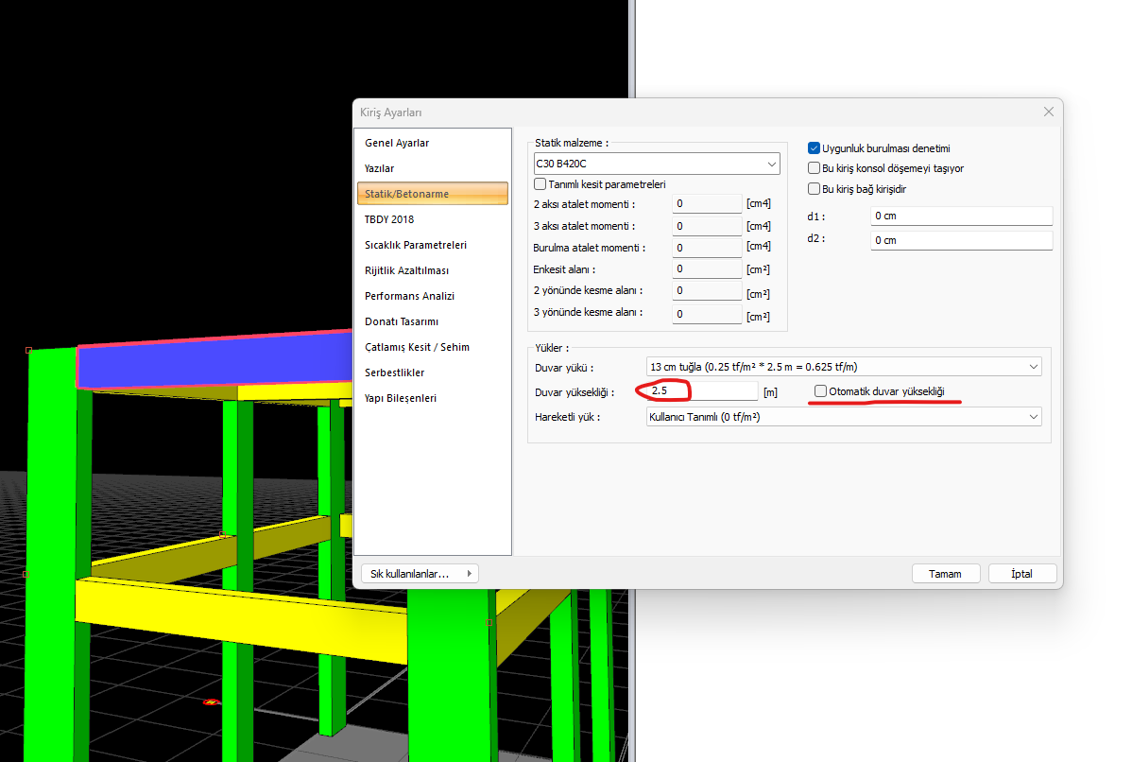Close the Kiriş Ayarları dialog
The height and width of the screenshot is (762, 1132).
pyautogui.click(x=1048, y=112)
